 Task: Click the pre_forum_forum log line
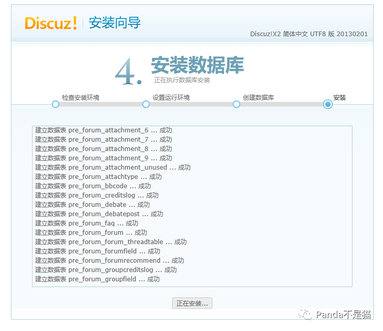point(91,233)
